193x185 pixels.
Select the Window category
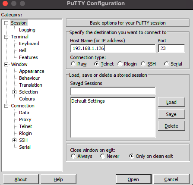click(x=19, y=64)
